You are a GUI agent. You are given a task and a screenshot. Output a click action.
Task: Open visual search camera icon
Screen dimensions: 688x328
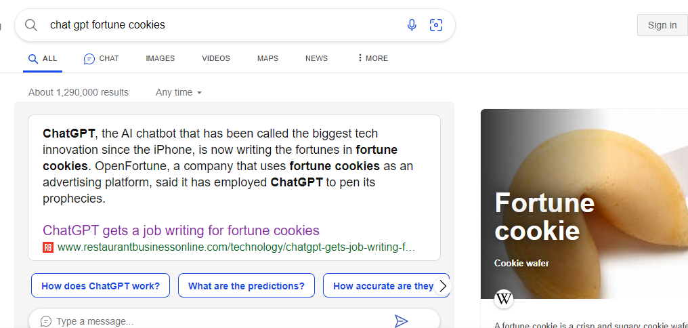435,25
